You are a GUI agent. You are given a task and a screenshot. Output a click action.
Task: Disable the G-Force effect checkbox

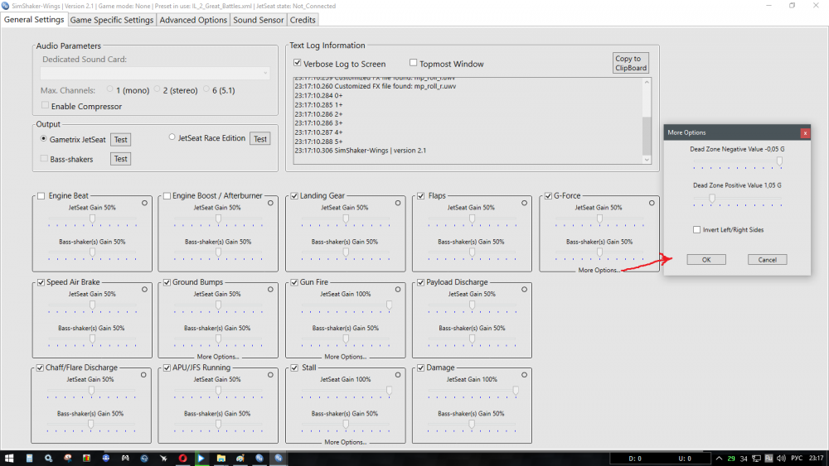click(x=548, y=196)
